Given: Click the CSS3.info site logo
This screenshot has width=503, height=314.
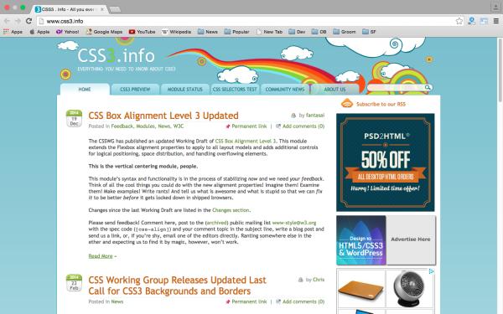Looking at the screenshot, I should pyautogui.click(x=117, y=56).
